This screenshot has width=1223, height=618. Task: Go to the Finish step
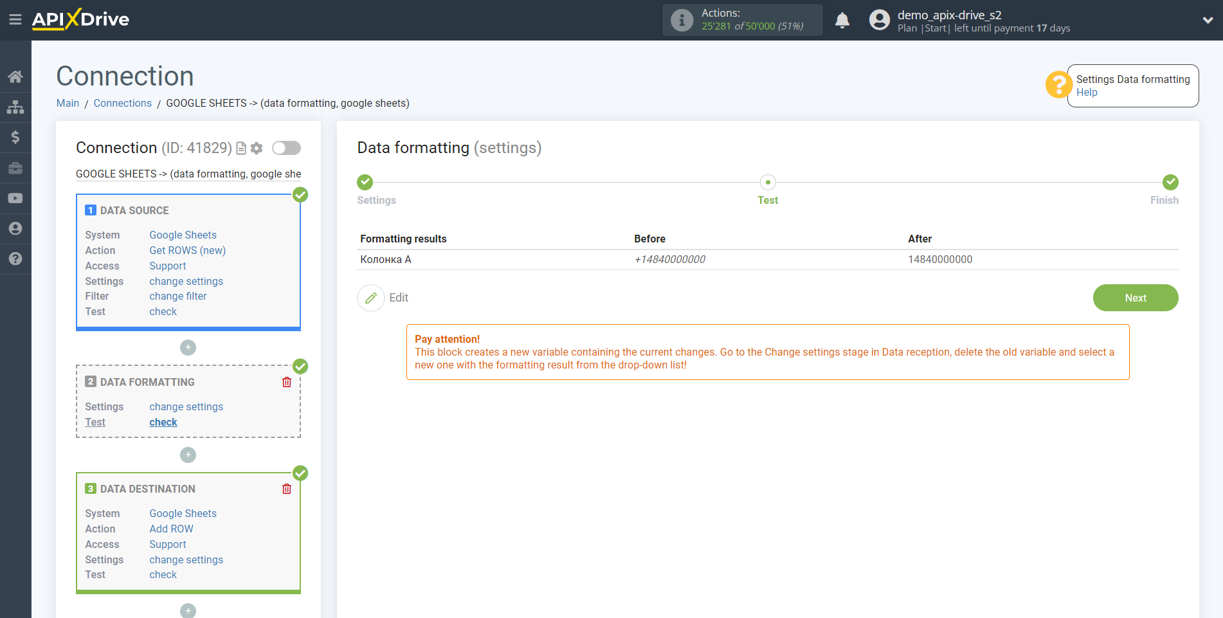[1170, 182]
